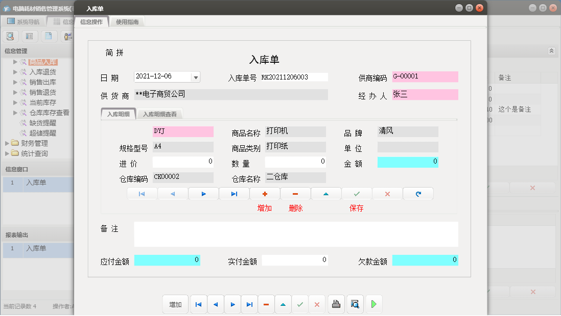Click inside the 备注 remarks field

pyautogui.click(x=295, y=234)
